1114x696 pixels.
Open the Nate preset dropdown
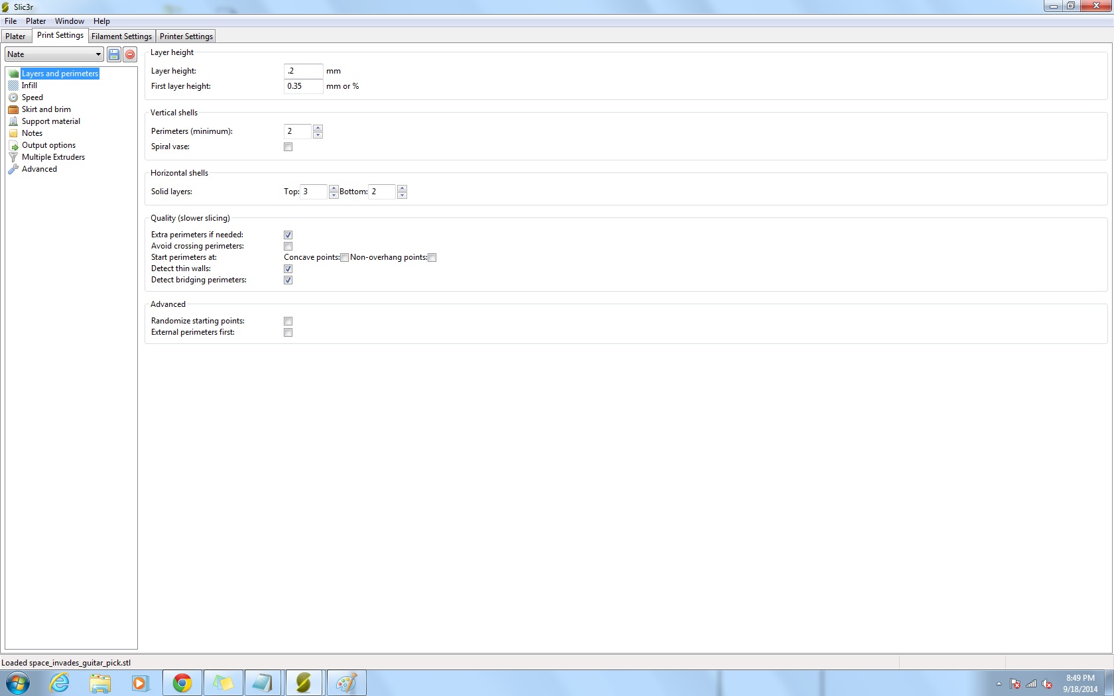click(54, 54)
